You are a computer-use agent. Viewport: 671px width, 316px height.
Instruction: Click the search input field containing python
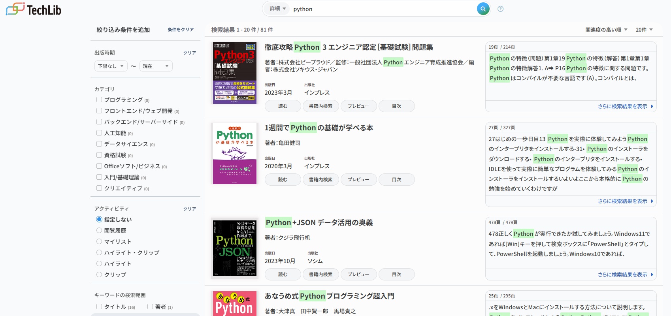click(x=383, y=9)
